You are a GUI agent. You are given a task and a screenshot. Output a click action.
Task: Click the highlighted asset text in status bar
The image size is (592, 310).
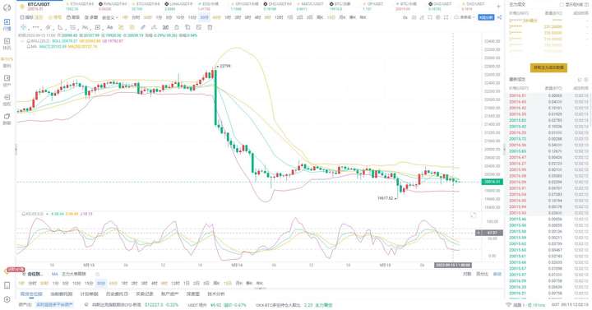click(x=55, y=304)
